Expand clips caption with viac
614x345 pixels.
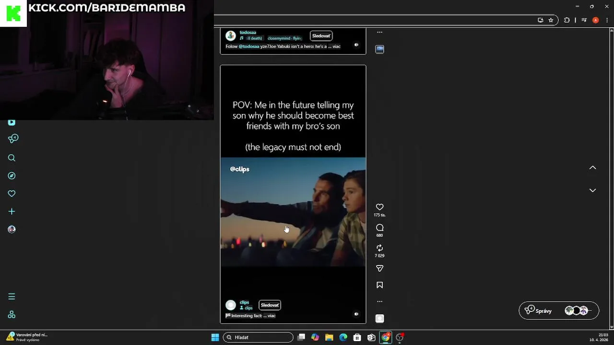point(272,316)
